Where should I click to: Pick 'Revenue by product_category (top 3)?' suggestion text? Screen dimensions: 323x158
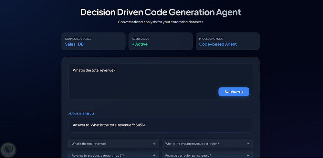coord(98,155)
